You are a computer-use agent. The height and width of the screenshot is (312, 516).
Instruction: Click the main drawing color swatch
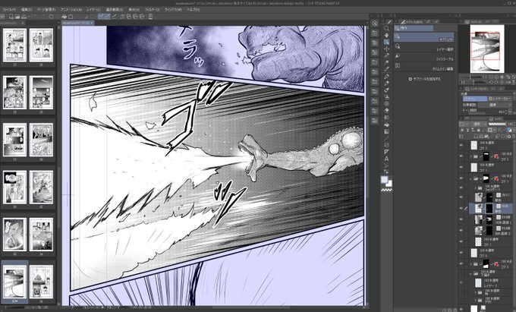coord(385,179)
